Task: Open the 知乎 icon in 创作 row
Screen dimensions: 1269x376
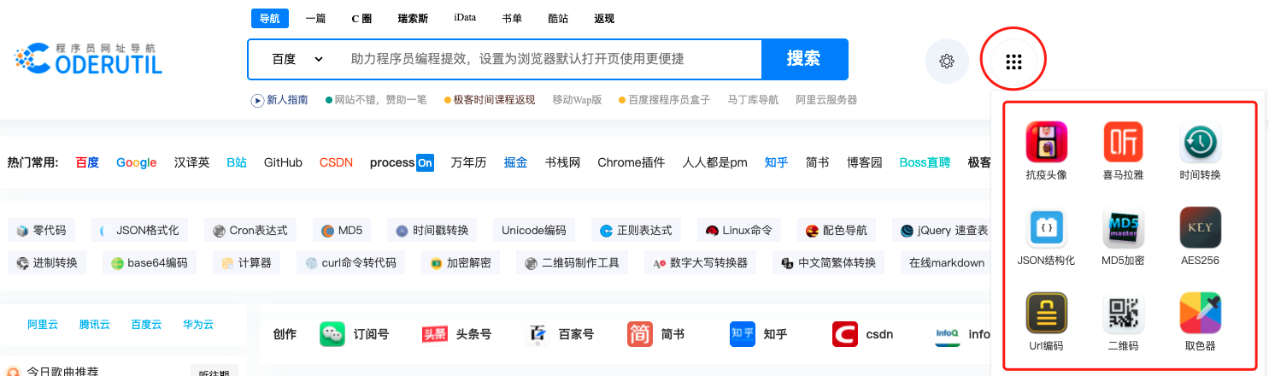Action: point(743,334)
